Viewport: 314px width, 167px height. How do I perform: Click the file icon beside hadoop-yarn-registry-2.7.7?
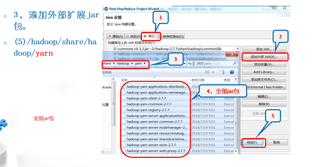click(124, 110)
